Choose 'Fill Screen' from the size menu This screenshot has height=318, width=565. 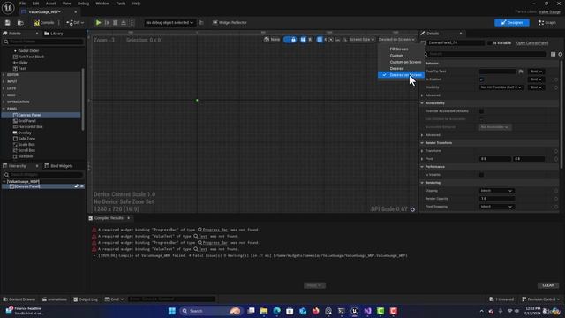click(398, 49)
